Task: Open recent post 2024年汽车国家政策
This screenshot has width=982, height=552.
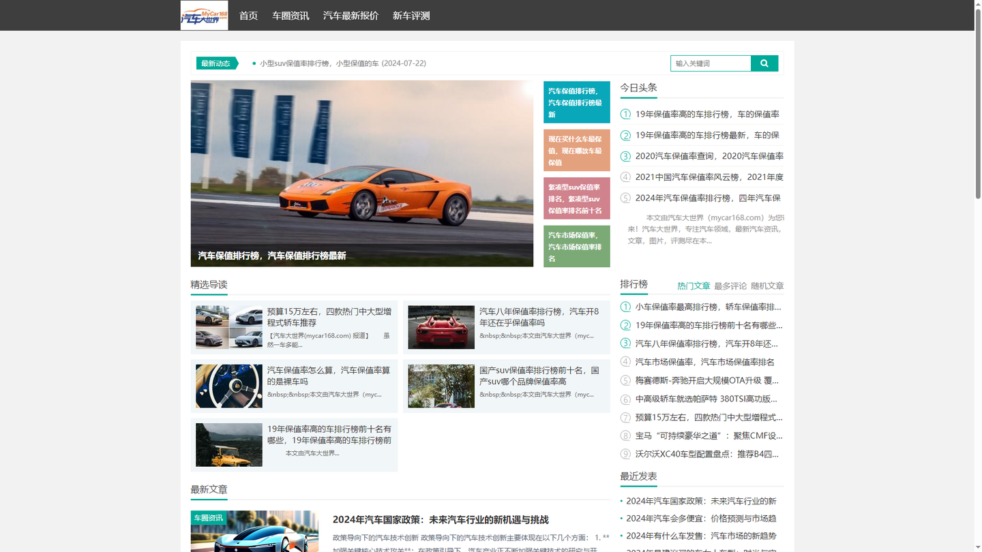Action: click(702, 501)
